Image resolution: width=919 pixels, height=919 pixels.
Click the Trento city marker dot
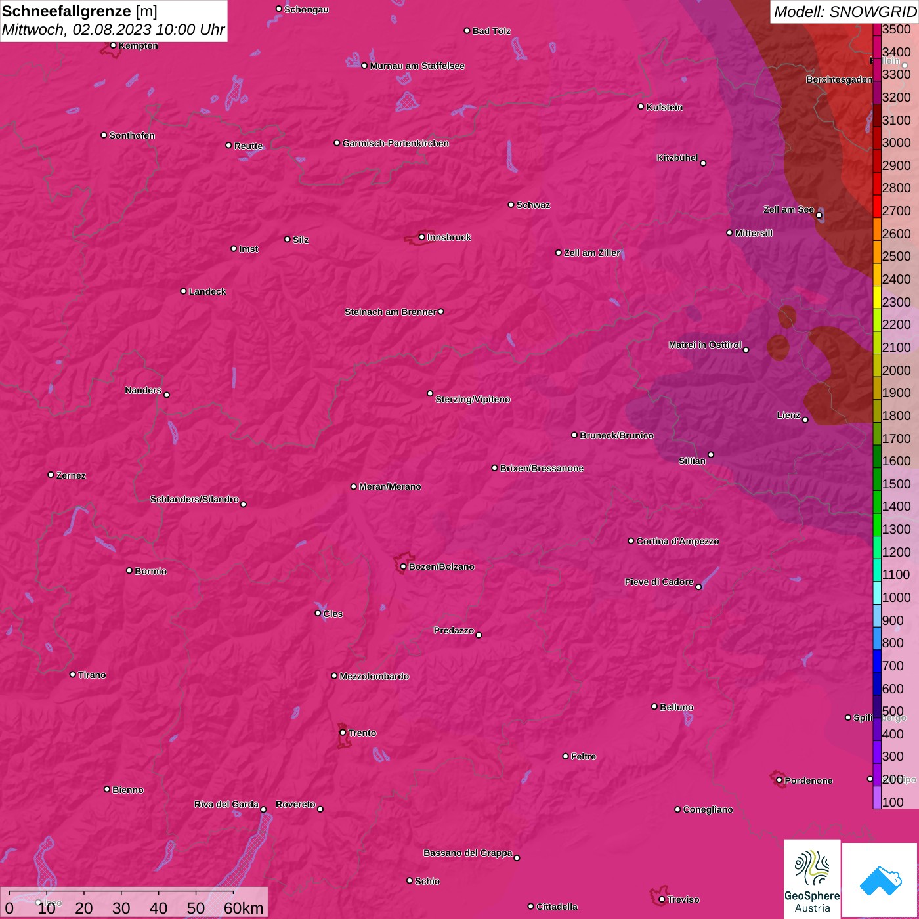343,733
